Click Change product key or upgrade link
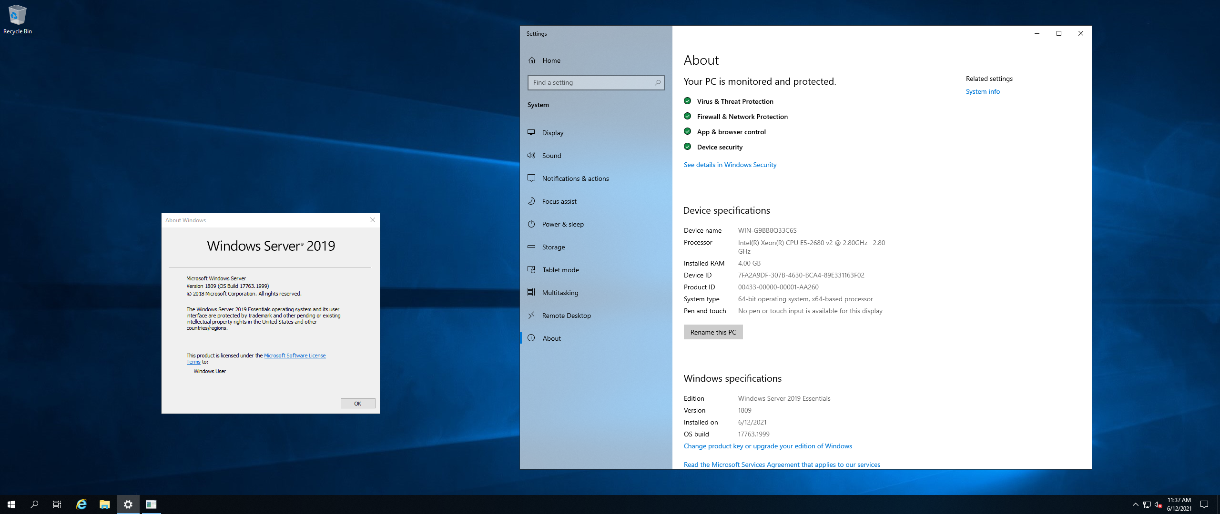The width and height of the screenshot is (1220, 514). coord(768,446)
